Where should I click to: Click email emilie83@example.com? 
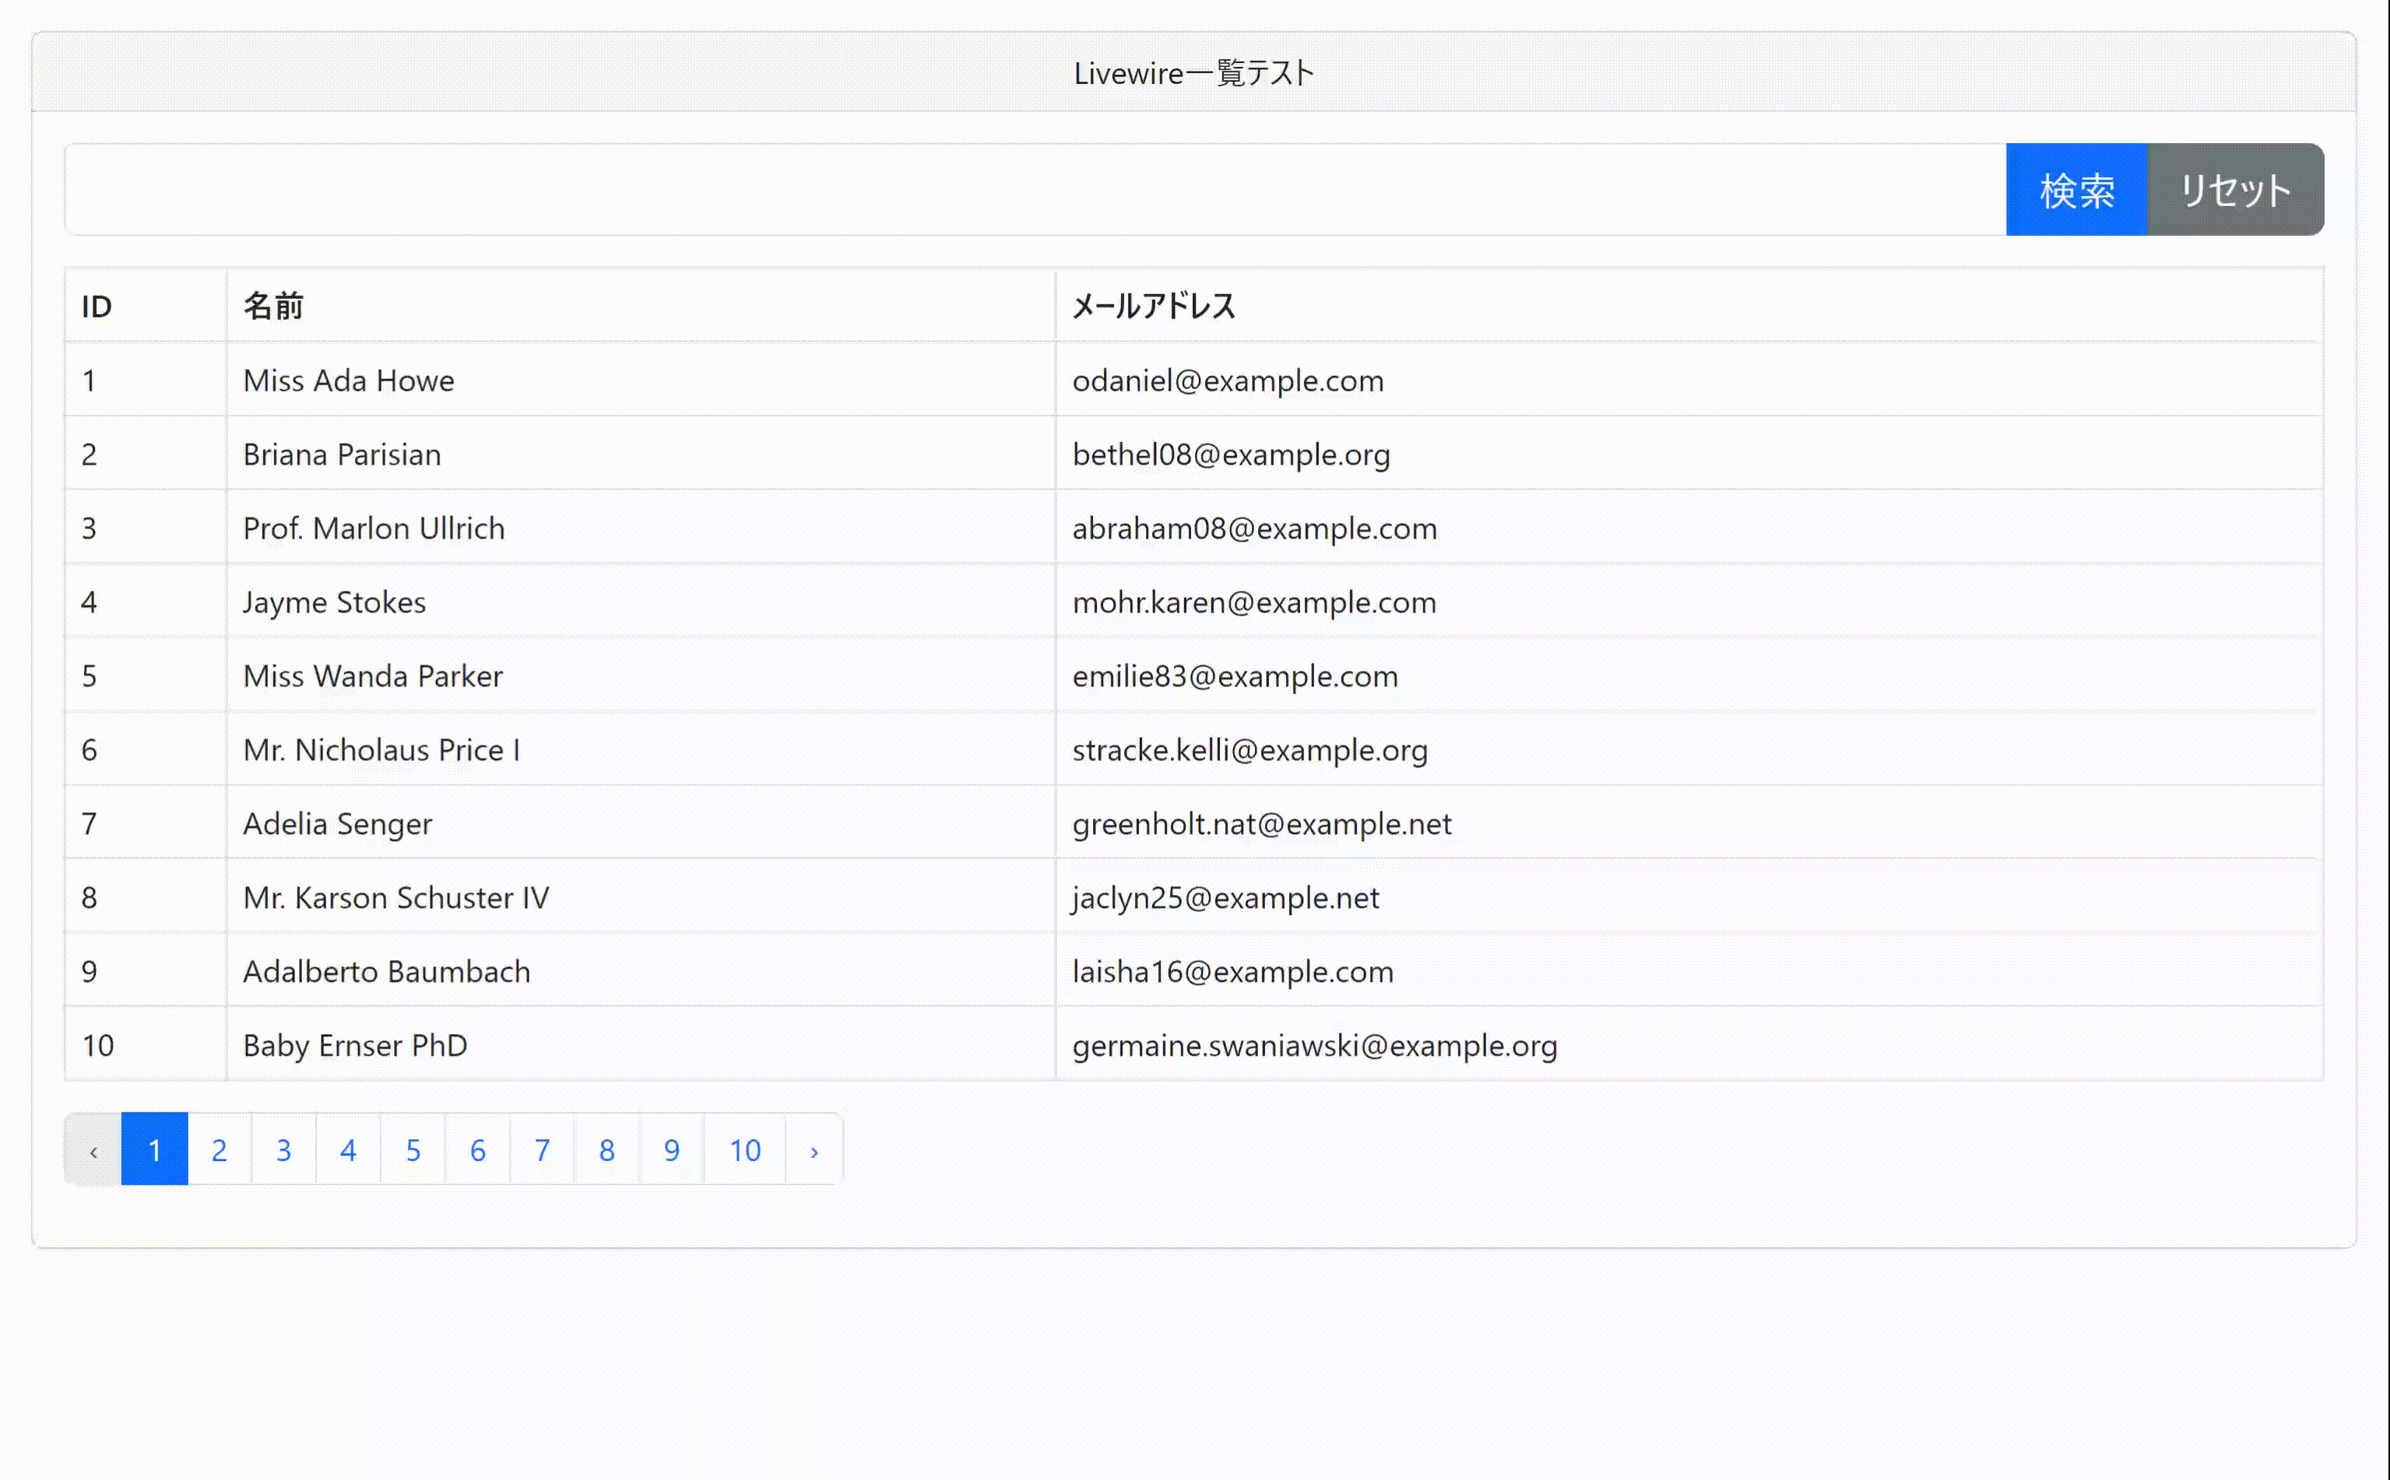coord(1235,675)
